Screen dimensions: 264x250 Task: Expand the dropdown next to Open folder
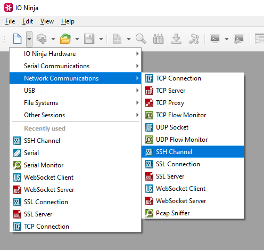(77, 39)
